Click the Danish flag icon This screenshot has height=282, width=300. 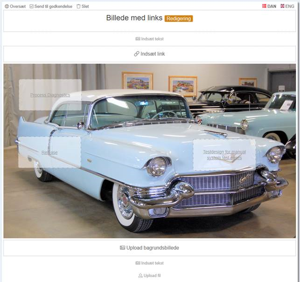coord(264,6)
